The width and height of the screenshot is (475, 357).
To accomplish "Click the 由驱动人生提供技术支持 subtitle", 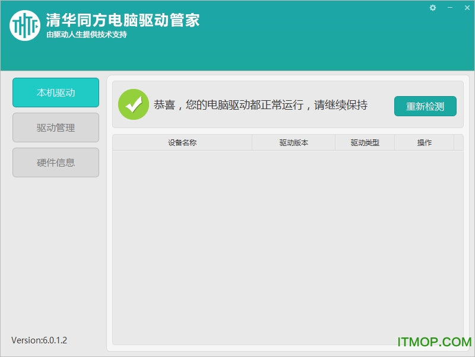I will (x=87, y=34).
